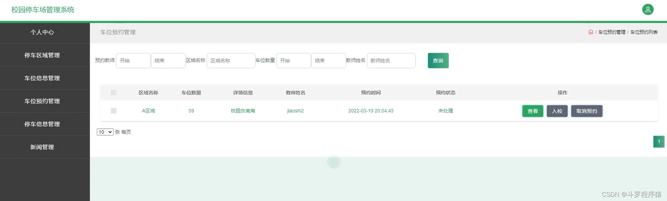
Task: Open the 10 per-page dropdown
Action: point(105,132)
